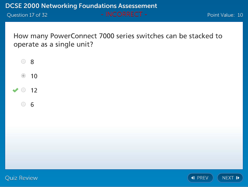This screenshot has width=248, height=187.
Task: Select the radio button for answer 6
Action: (x=23, y=104)
